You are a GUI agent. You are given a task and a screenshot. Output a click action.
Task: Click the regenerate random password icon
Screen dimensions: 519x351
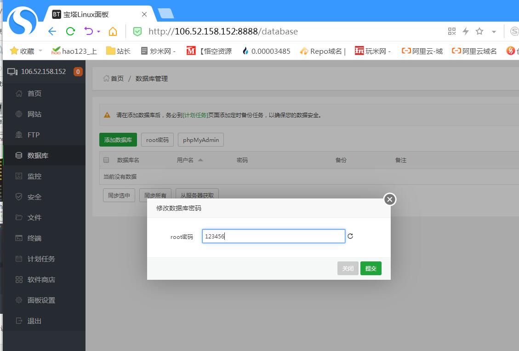tap(350, 236)
